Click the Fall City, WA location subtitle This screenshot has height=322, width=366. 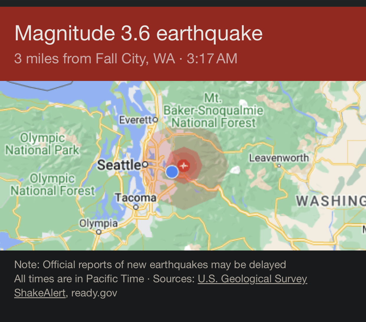[x=126, y=58]
